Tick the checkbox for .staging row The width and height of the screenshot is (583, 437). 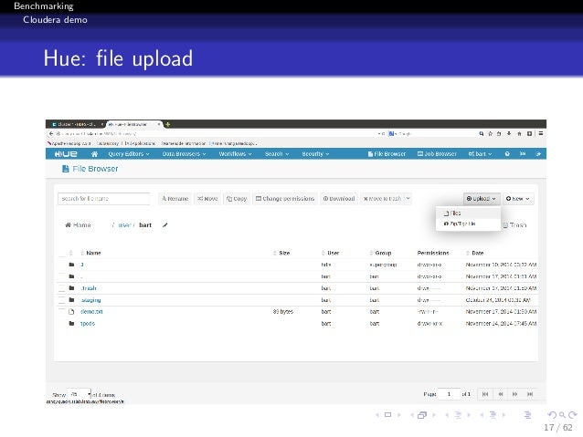pyautogui.click(x=62, y=300)
